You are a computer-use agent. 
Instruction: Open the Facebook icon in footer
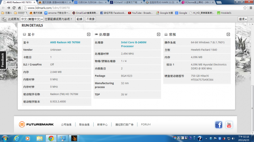click(x=219, y=125)
